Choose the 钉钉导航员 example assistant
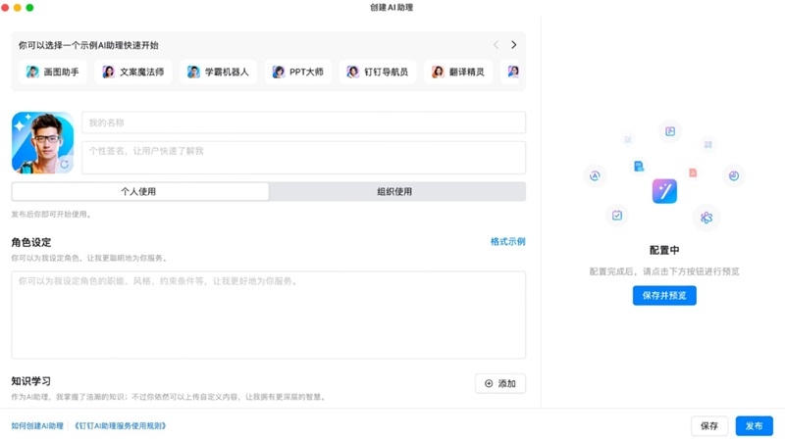The width and height of the screenshot is (785, 441). click(x=378, y=72)
